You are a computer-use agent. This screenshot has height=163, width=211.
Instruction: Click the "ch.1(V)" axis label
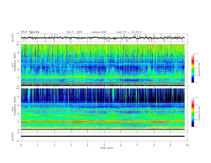pos(13,38)
